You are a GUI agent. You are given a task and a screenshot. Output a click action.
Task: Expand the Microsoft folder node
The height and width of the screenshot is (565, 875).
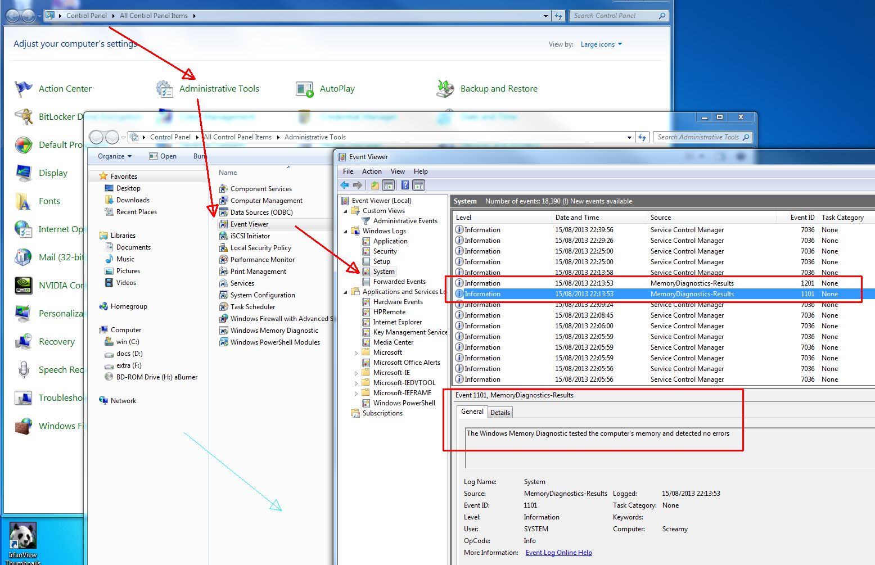click(x=356, y=353)
